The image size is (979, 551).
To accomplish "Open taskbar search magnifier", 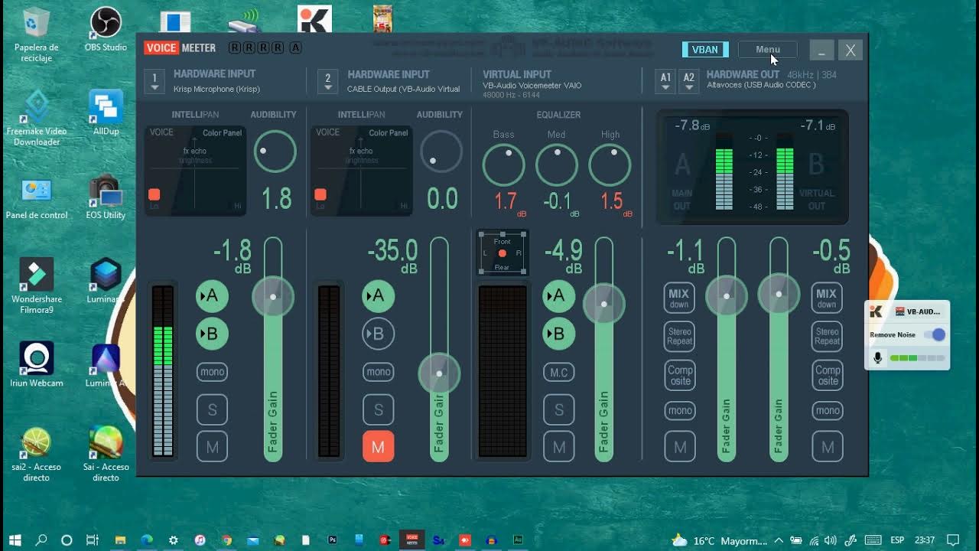I will pos(41,540).
